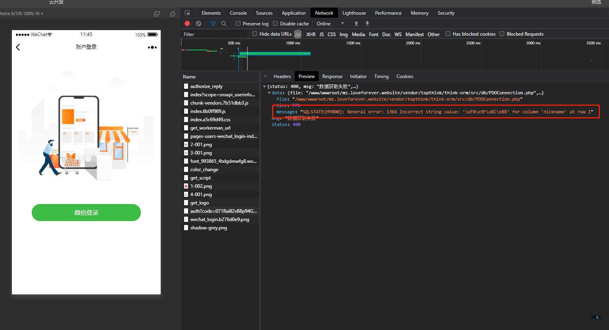Enable the Disable cache checkbox

(x=275, y=24)
